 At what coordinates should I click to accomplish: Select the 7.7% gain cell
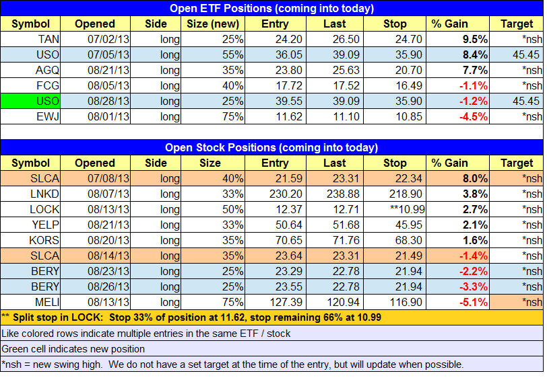pos(457,70)
